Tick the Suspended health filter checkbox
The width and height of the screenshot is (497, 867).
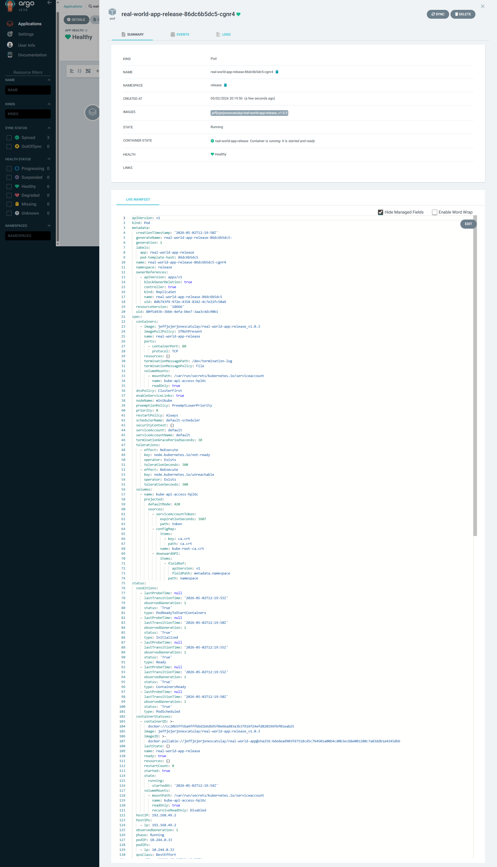coord(9,177)
